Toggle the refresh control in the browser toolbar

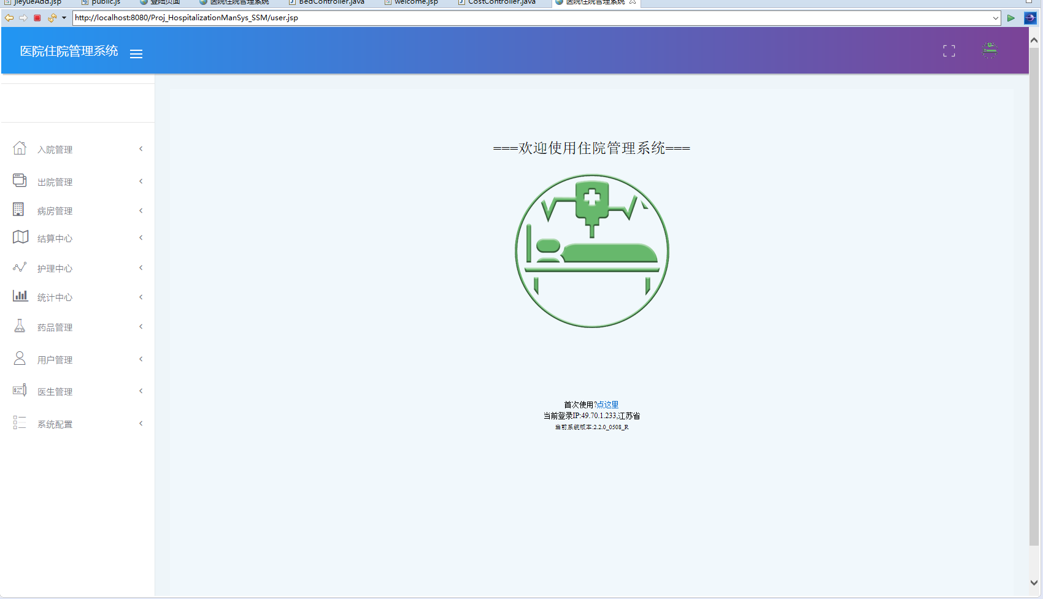coord(52,18)
